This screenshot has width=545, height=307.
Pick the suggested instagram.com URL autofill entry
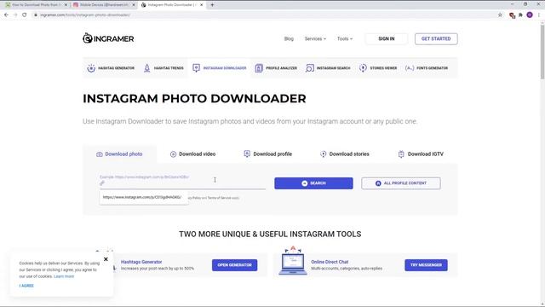(143, 197)
